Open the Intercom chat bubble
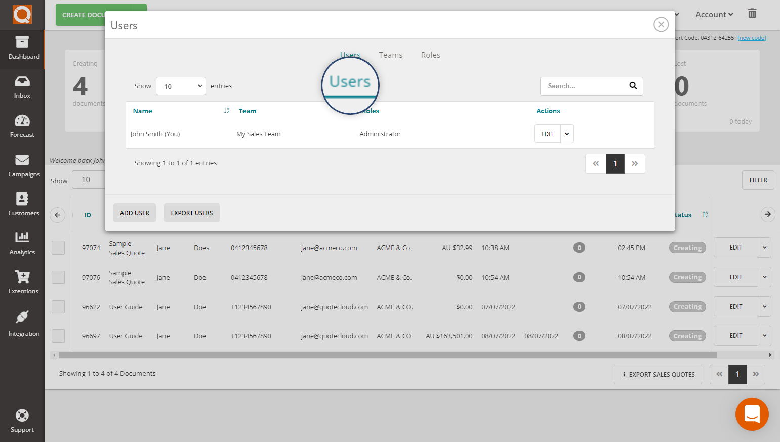 point(752,414)
